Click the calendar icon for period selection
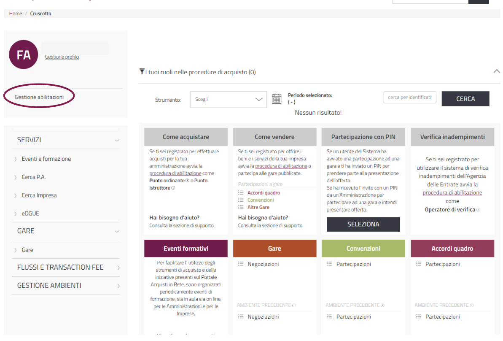Screen dimensions: 503x341 pyautogui.click(x=277, y=99)
